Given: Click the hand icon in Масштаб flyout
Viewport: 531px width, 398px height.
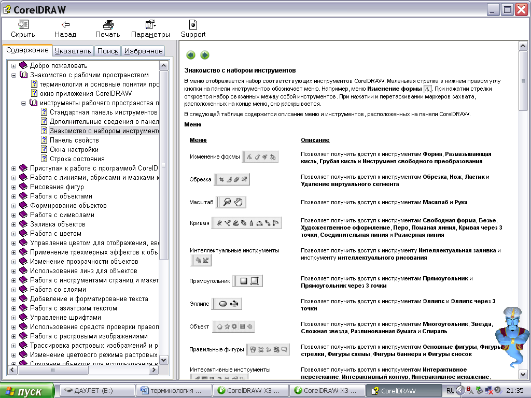Looking at the screenshot, I should click(239, 202).
